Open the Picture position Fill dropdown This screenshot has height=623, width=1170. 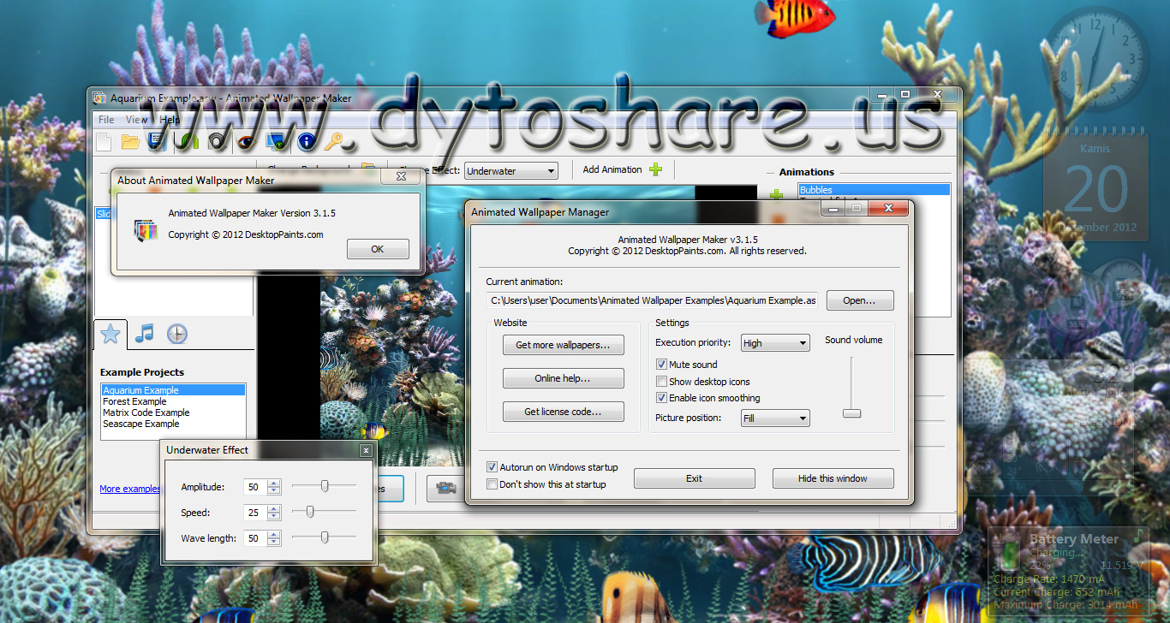(774, 418)
